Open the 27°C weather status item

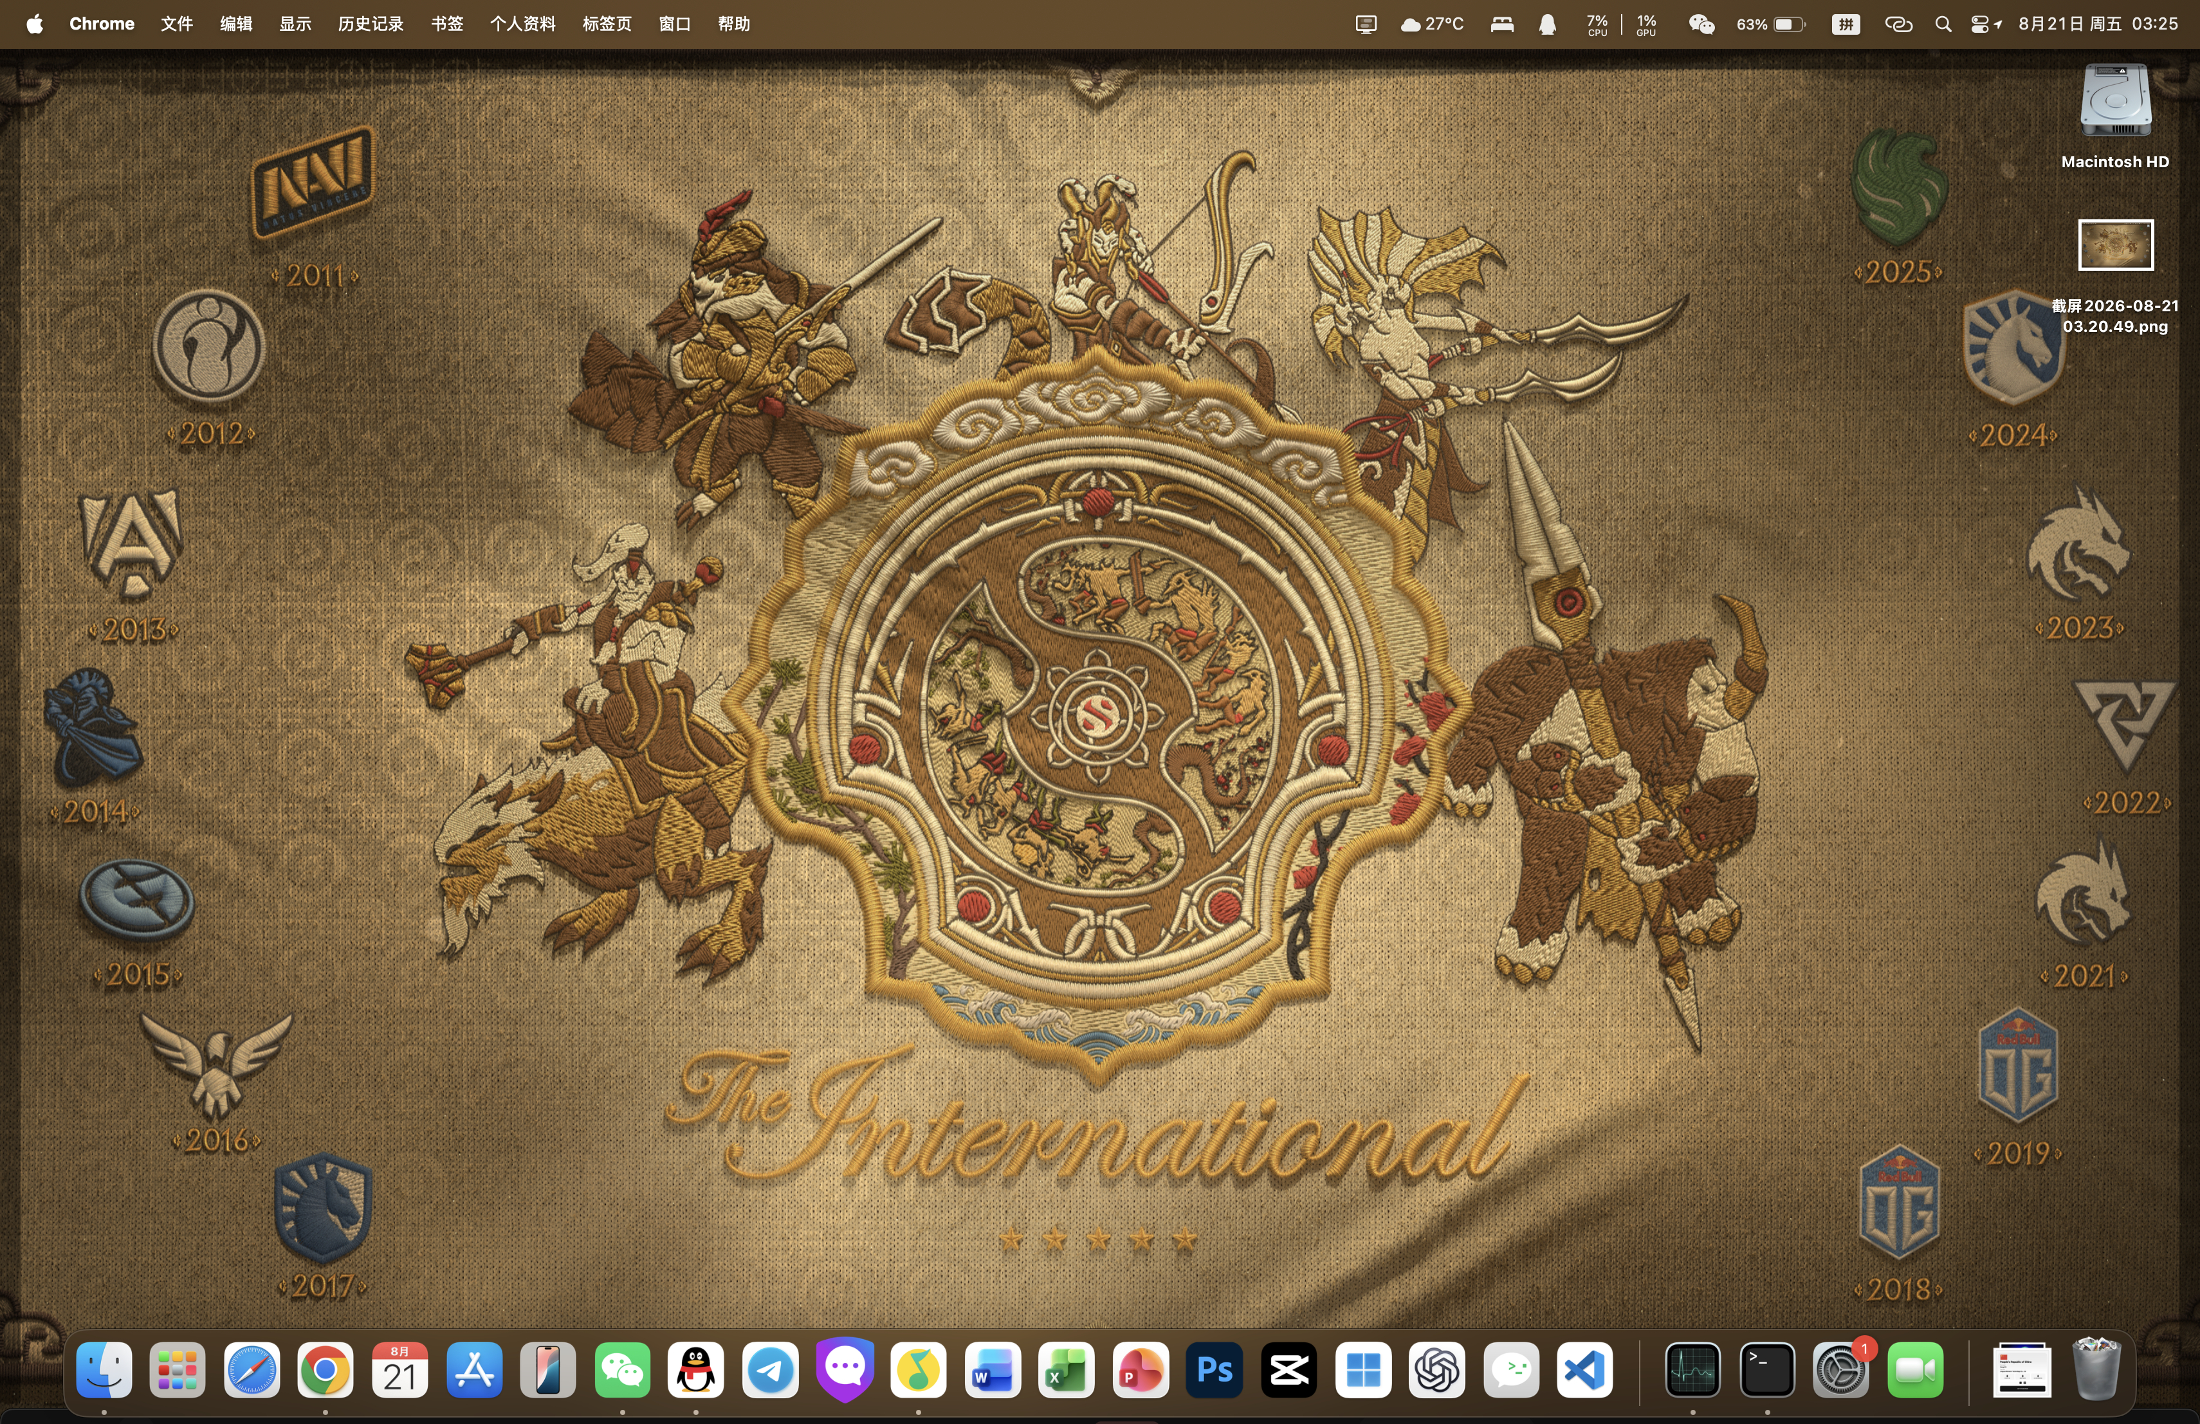1432,24
